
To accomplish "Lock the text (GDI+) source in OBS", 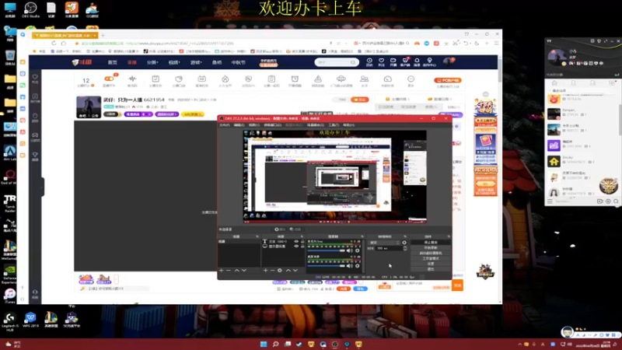I will (x=302, y=241).
